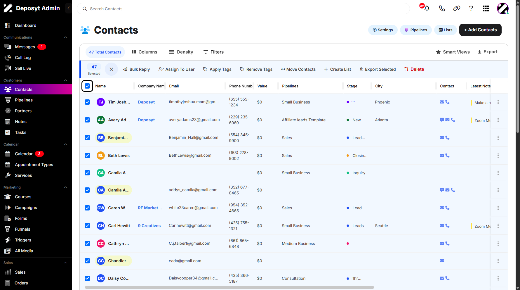Clear selection with the X icon

click(111, 69)
